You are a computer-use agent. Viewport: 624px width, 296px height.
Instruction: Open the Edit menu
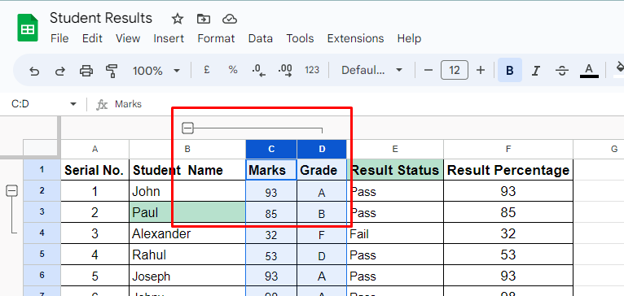(x=92, y=38)
